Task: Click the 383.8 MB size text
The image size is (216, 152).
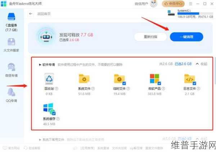Action: (x=154, y=94)
